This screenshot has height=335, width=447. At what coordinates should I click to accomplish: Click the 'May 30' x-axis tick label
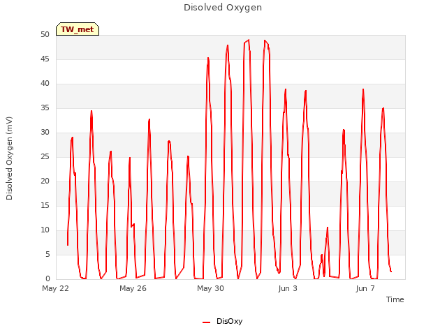(x=210, y=288)
